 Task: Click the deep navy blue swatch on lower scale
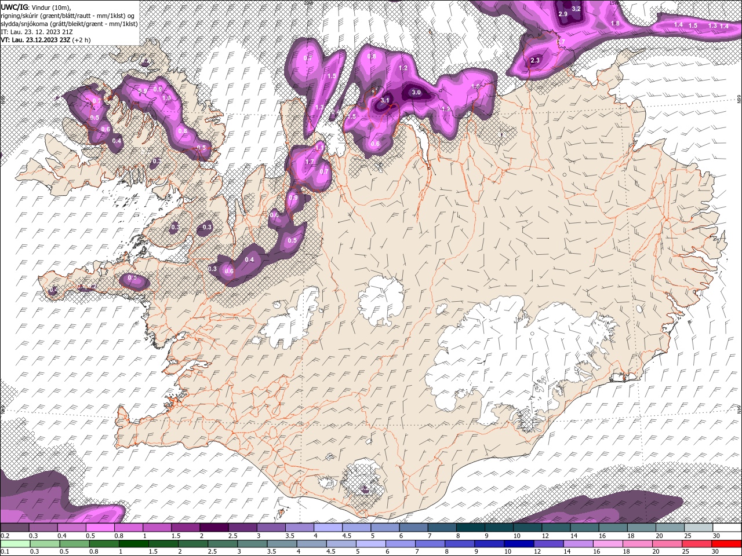[x=518, y=544]
